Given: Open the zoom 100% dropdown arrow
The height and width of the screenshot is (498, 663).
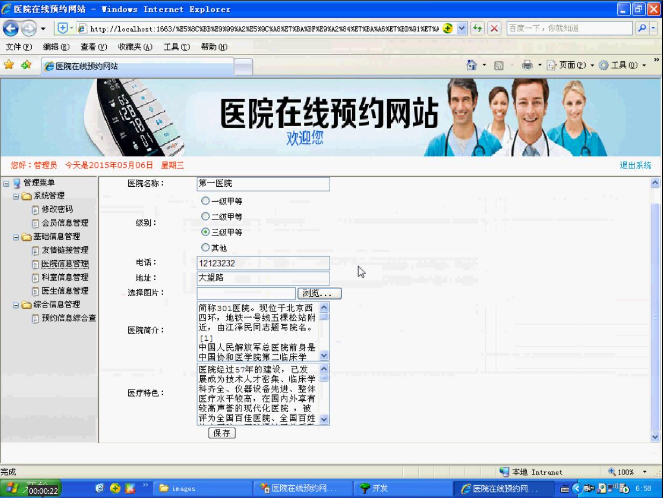Looking at the screenshot, I should [x=645, y=472].
